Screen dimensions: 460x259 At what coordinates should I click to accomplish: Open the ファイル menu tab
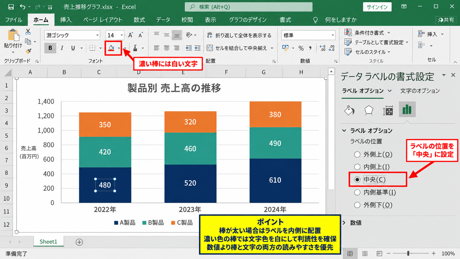[x=13, y=20]
